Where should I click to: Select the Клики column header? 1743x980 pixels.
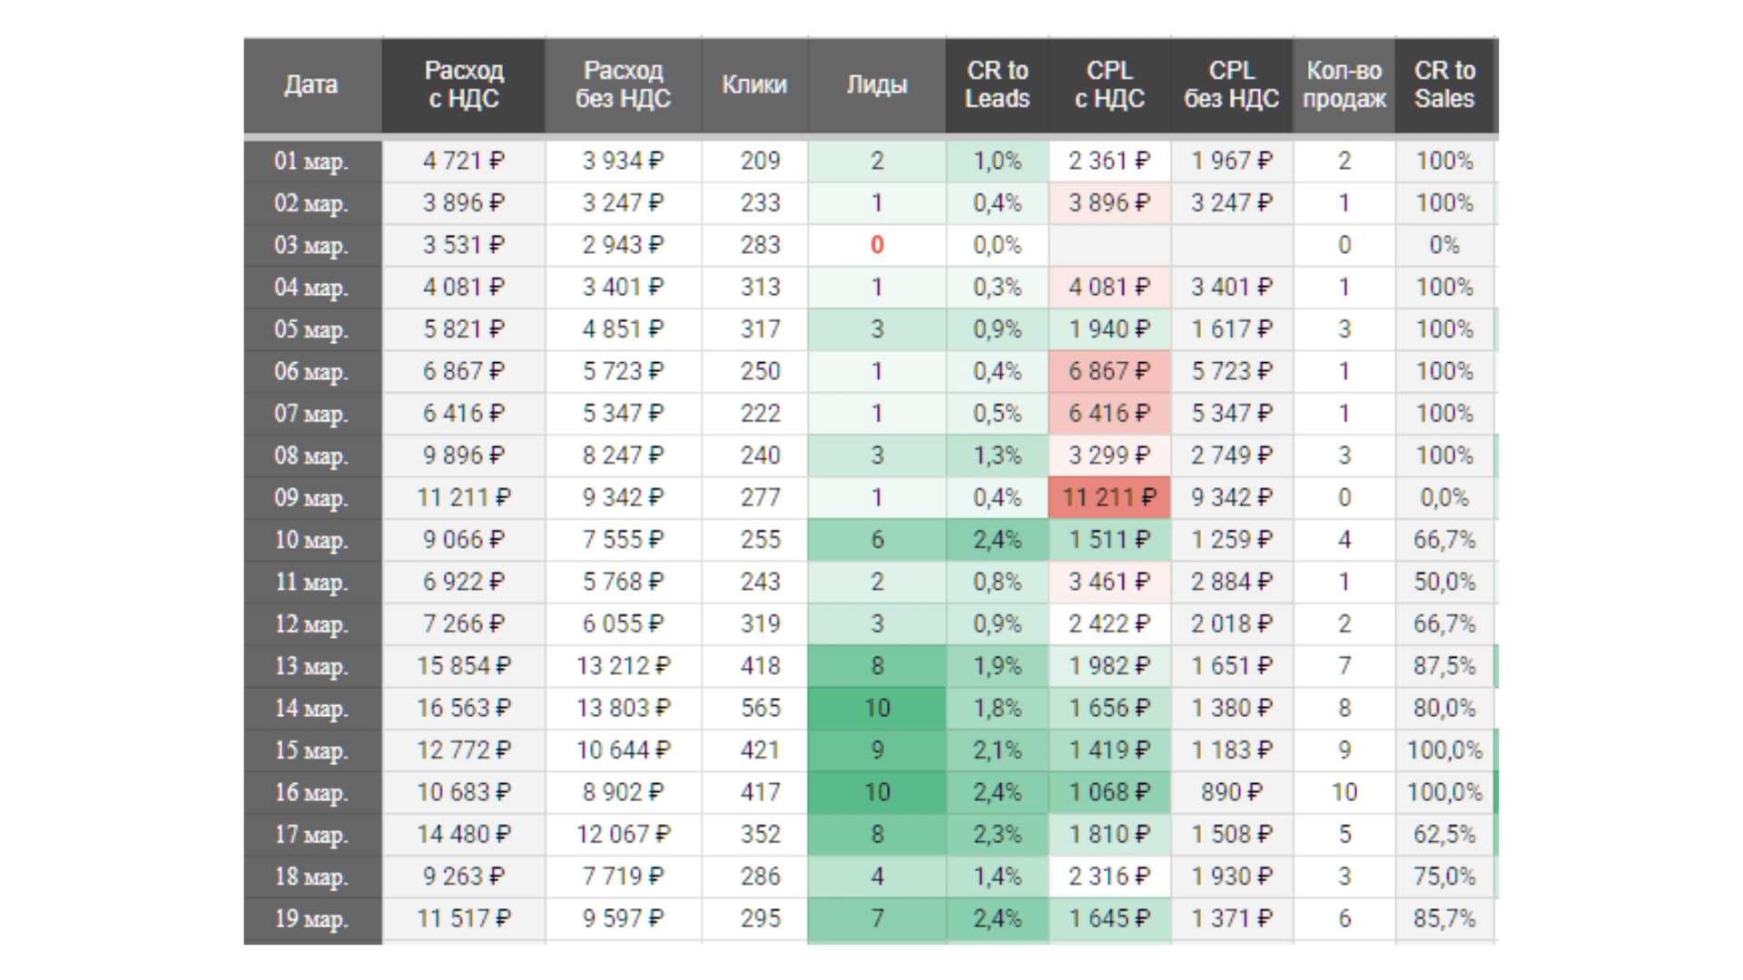753,85
